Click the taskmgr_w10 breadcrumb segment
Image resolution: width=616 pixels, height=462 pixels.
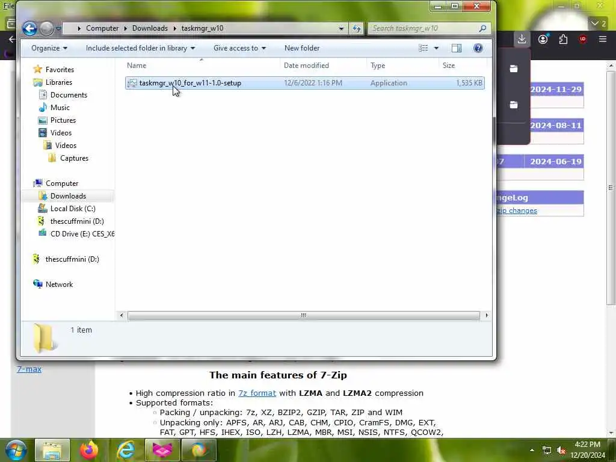(202, 28)
